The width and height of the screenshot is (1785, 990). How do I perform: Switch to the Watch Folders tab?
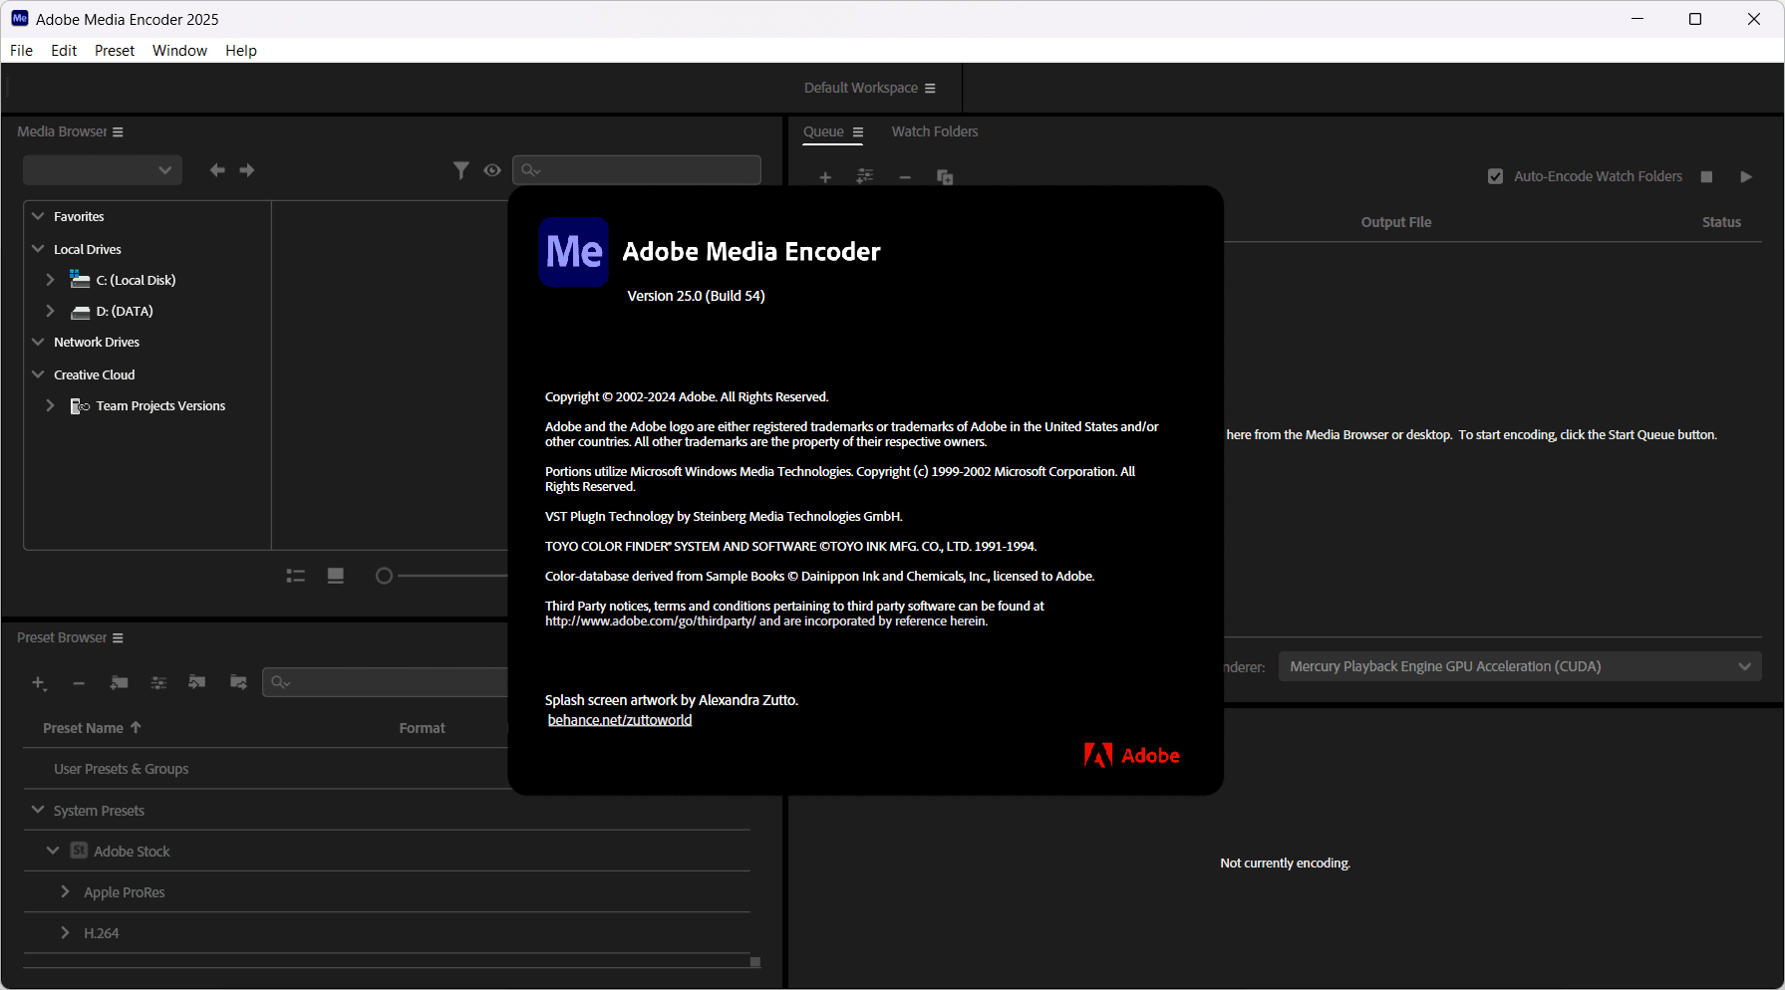coord(935,131)
